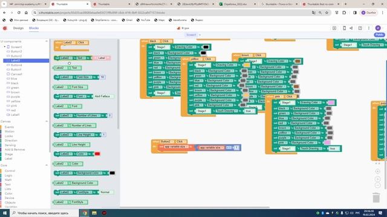The width and height of the screenshot is (387, 217).
Task: Click the Font Size value 14 field
Action: (102, 77)
